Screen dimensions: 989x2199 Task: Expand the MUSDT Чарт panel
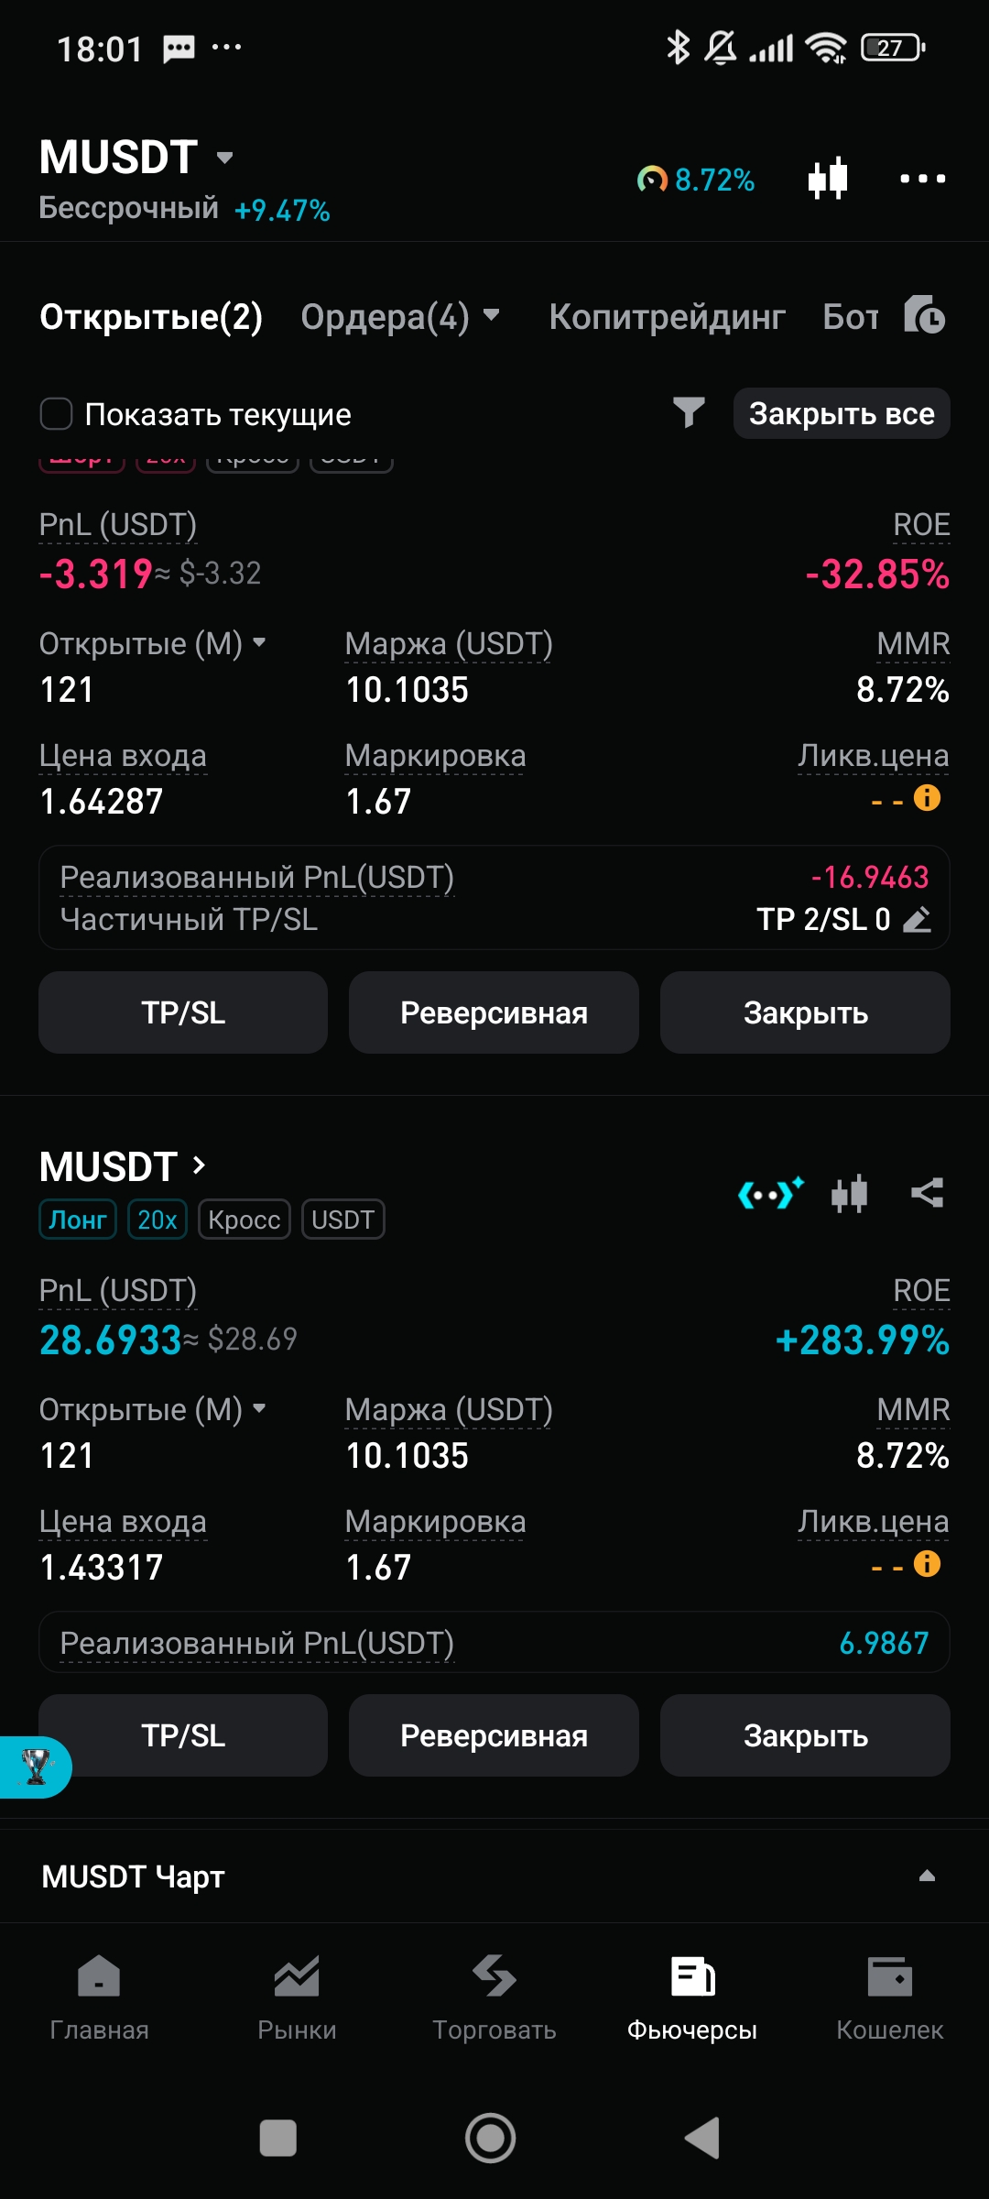click(926, 1876)
